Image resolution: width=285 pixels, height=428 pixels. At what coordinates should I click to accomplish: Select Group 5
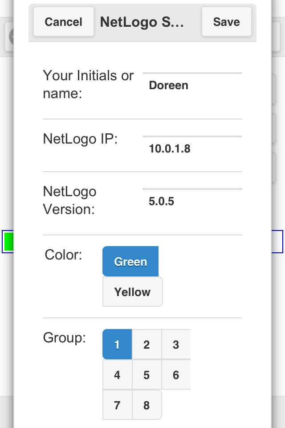pyautogui.click(x=147, y=374)
